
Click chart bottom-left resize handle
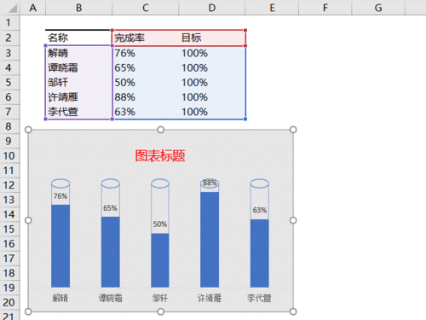click(x=28, y=311)
